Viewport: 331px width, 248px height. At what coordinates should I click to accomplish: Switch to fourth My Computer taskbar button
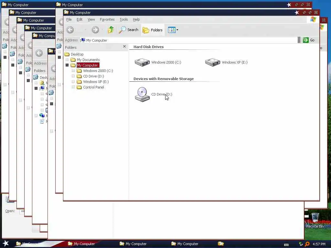185,244
